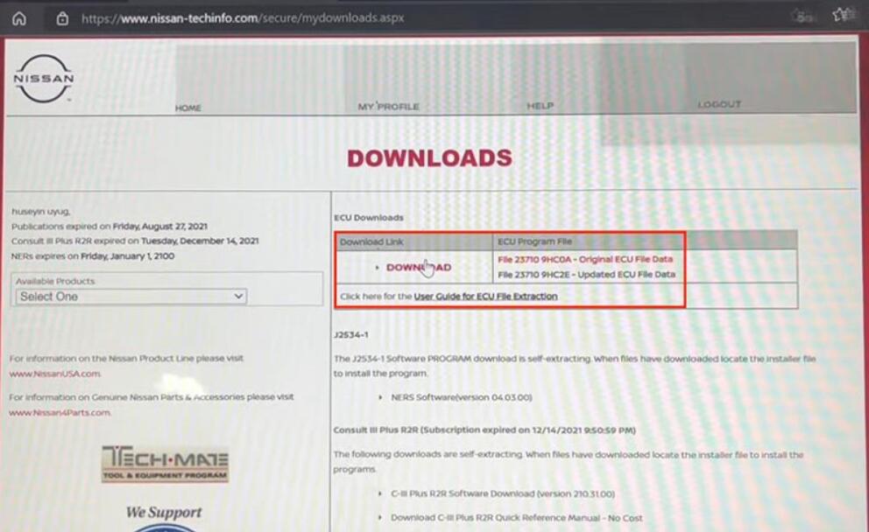Click the site lock icon in address bar

click(62, 19)
